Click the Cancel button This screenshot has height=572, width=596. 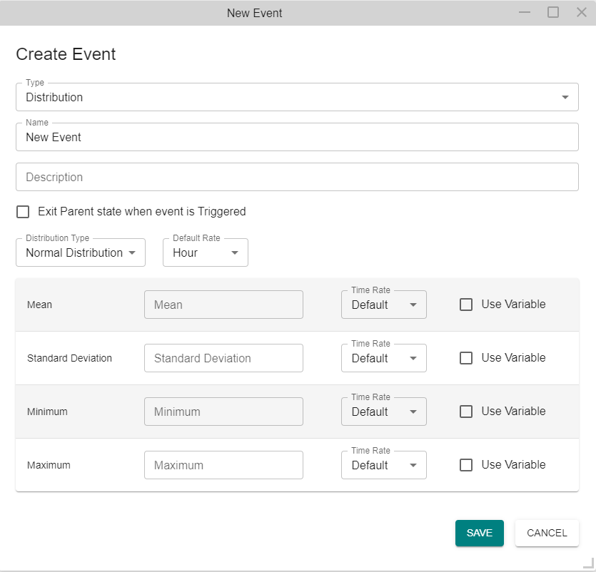point(547,533)
